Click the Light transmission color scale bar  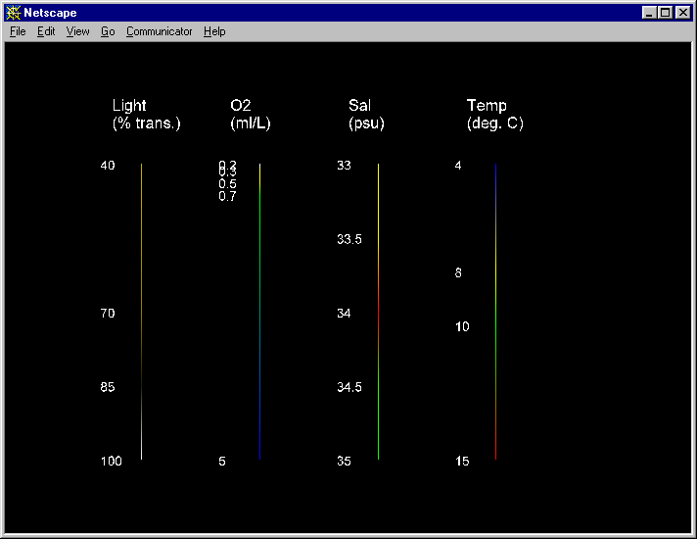142,311
